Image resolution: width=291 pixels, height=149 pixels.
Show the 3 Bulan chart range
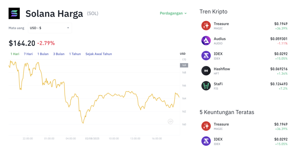[59, 54]
